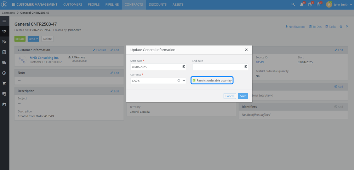Click the refresh icon in the Currency field
The image size is (354, 170).
(x=178, y=80)
